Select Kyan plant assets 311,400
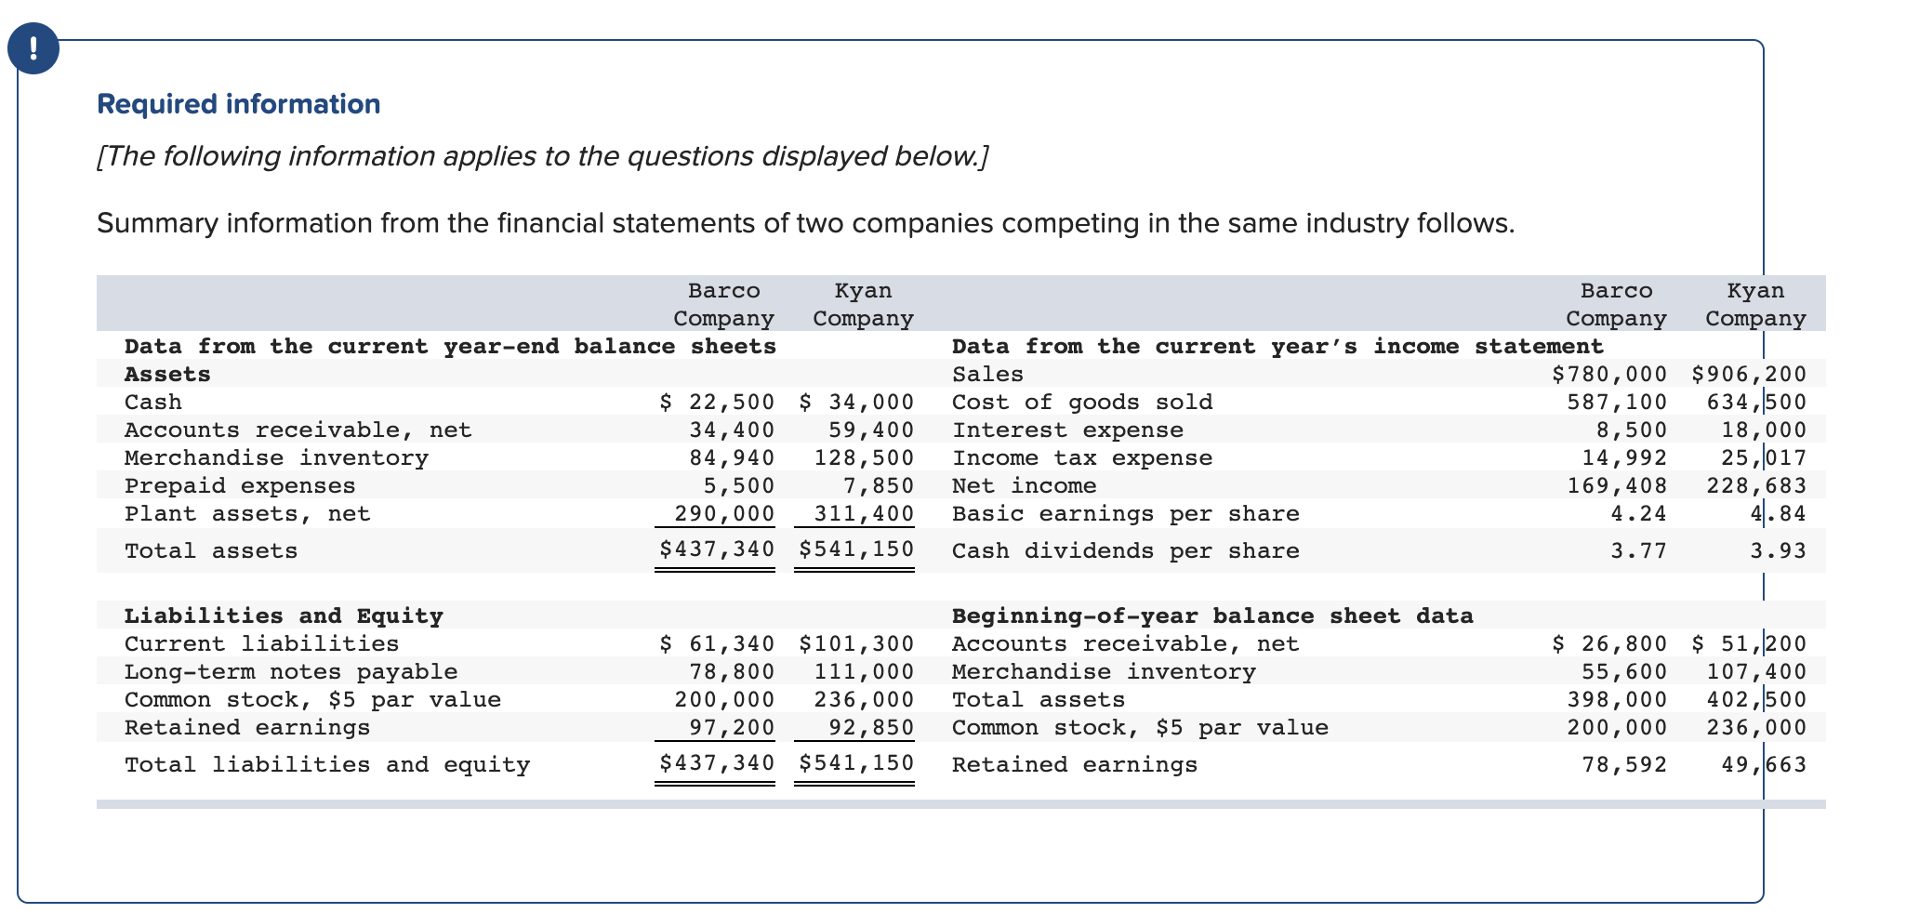1919x913 pixels. point(864,513)
